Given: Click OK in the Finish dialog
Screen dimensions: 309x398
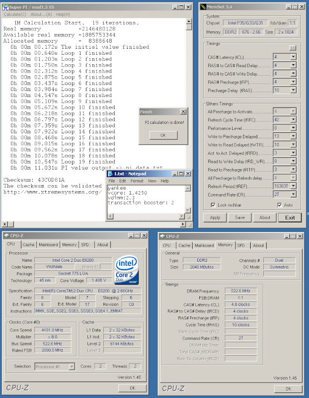Looking at the screenshot, I should pos(163,135).
